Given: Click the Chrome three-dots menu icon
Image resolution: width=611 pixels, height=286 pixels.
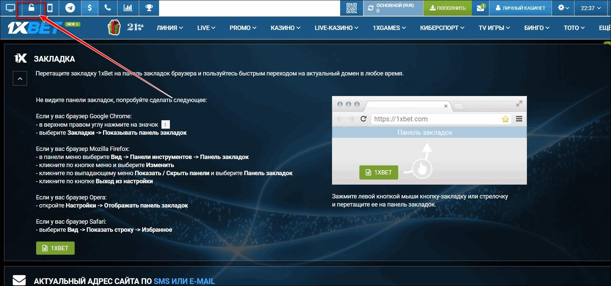Looking at the screenshot, I should pos(166,125).
